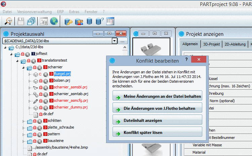Open the ERP menu
This screenshot has width=252, height=156.
pyautogui.click(x=60, y=12)
